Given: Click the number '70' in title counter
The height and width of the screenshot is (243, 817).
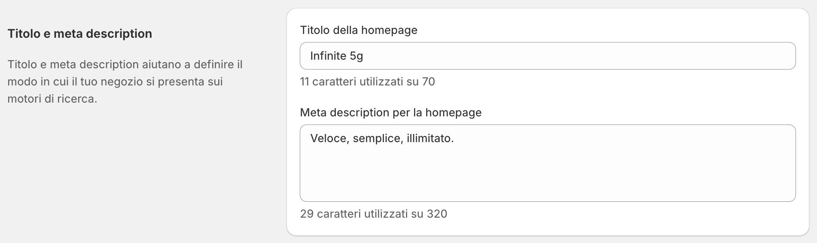Looking at the screenshot, I should pos(428,82).
